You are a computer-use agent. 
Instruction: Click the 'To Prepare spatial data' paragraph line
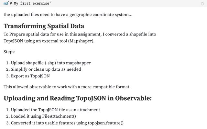tap(80, 34)
